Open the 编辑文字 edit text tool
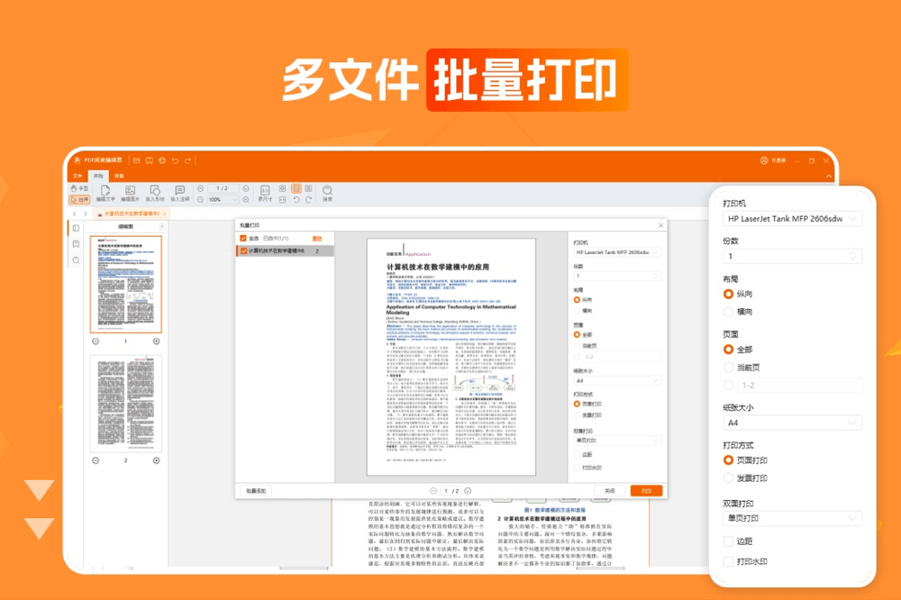 coord(105,193)
